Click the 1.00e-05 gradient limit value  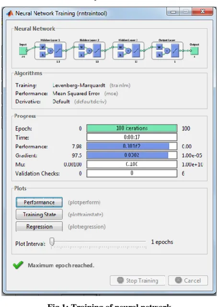pyautogui.click(x=192, y=156)
